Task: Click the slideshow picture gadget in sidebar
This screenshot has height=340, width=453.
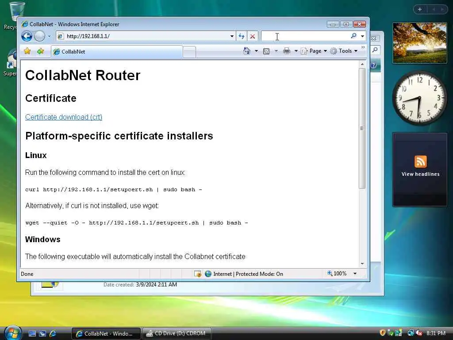Action: point(420,43)
